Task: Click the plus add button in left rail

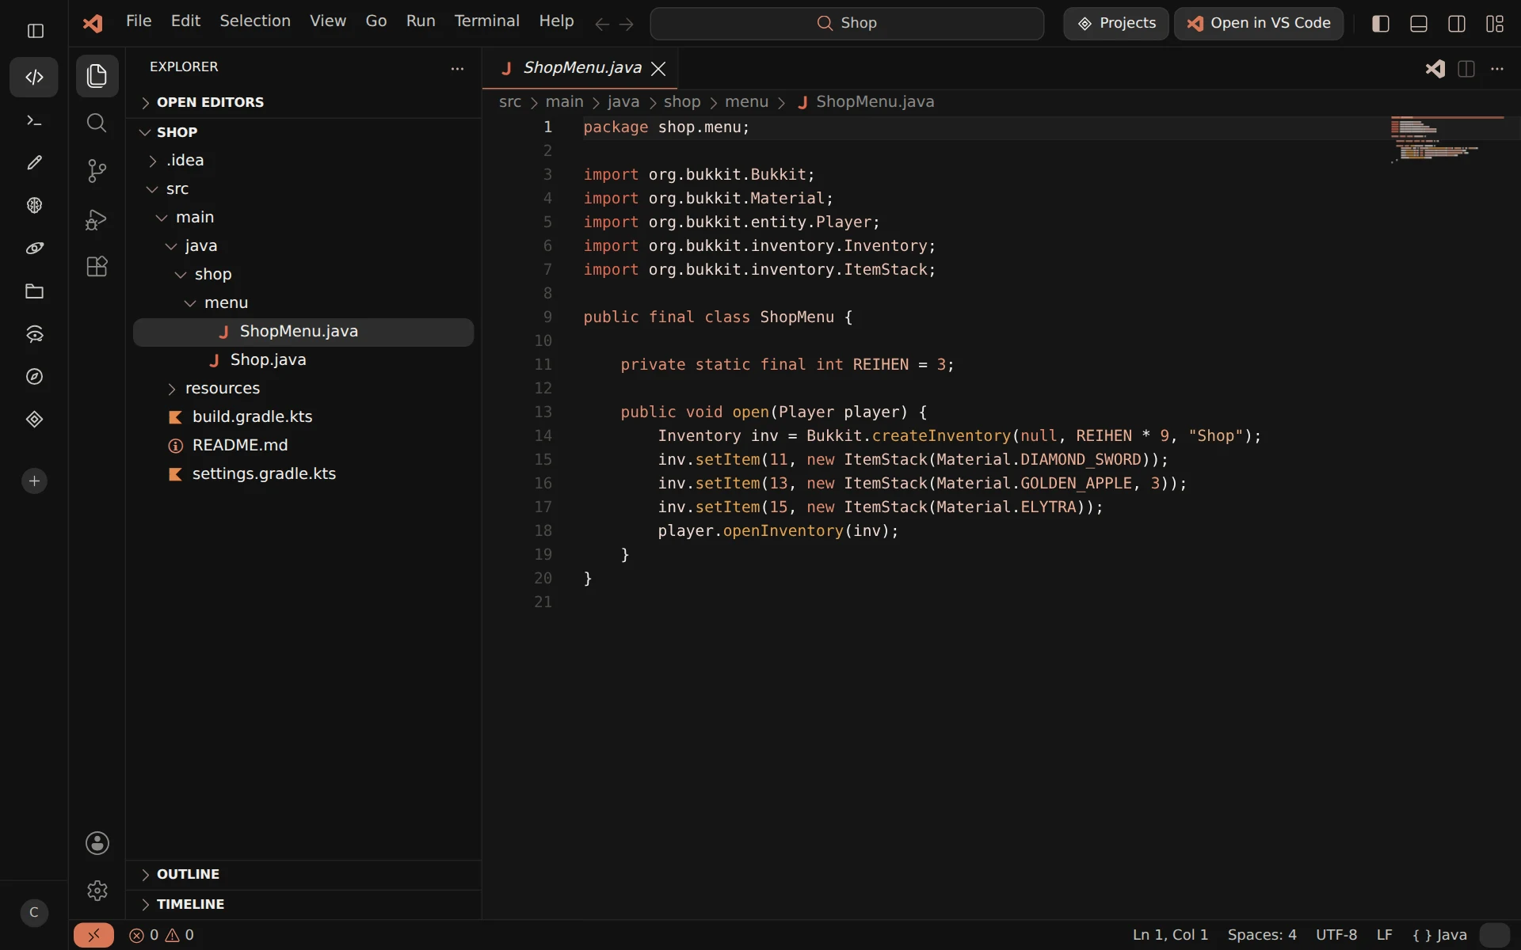Action: (x=34, y=481)
